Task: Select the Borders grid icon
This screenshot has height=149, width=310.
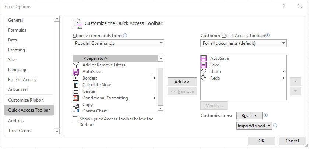Action: pyautogui.click(x=76, y=78)
